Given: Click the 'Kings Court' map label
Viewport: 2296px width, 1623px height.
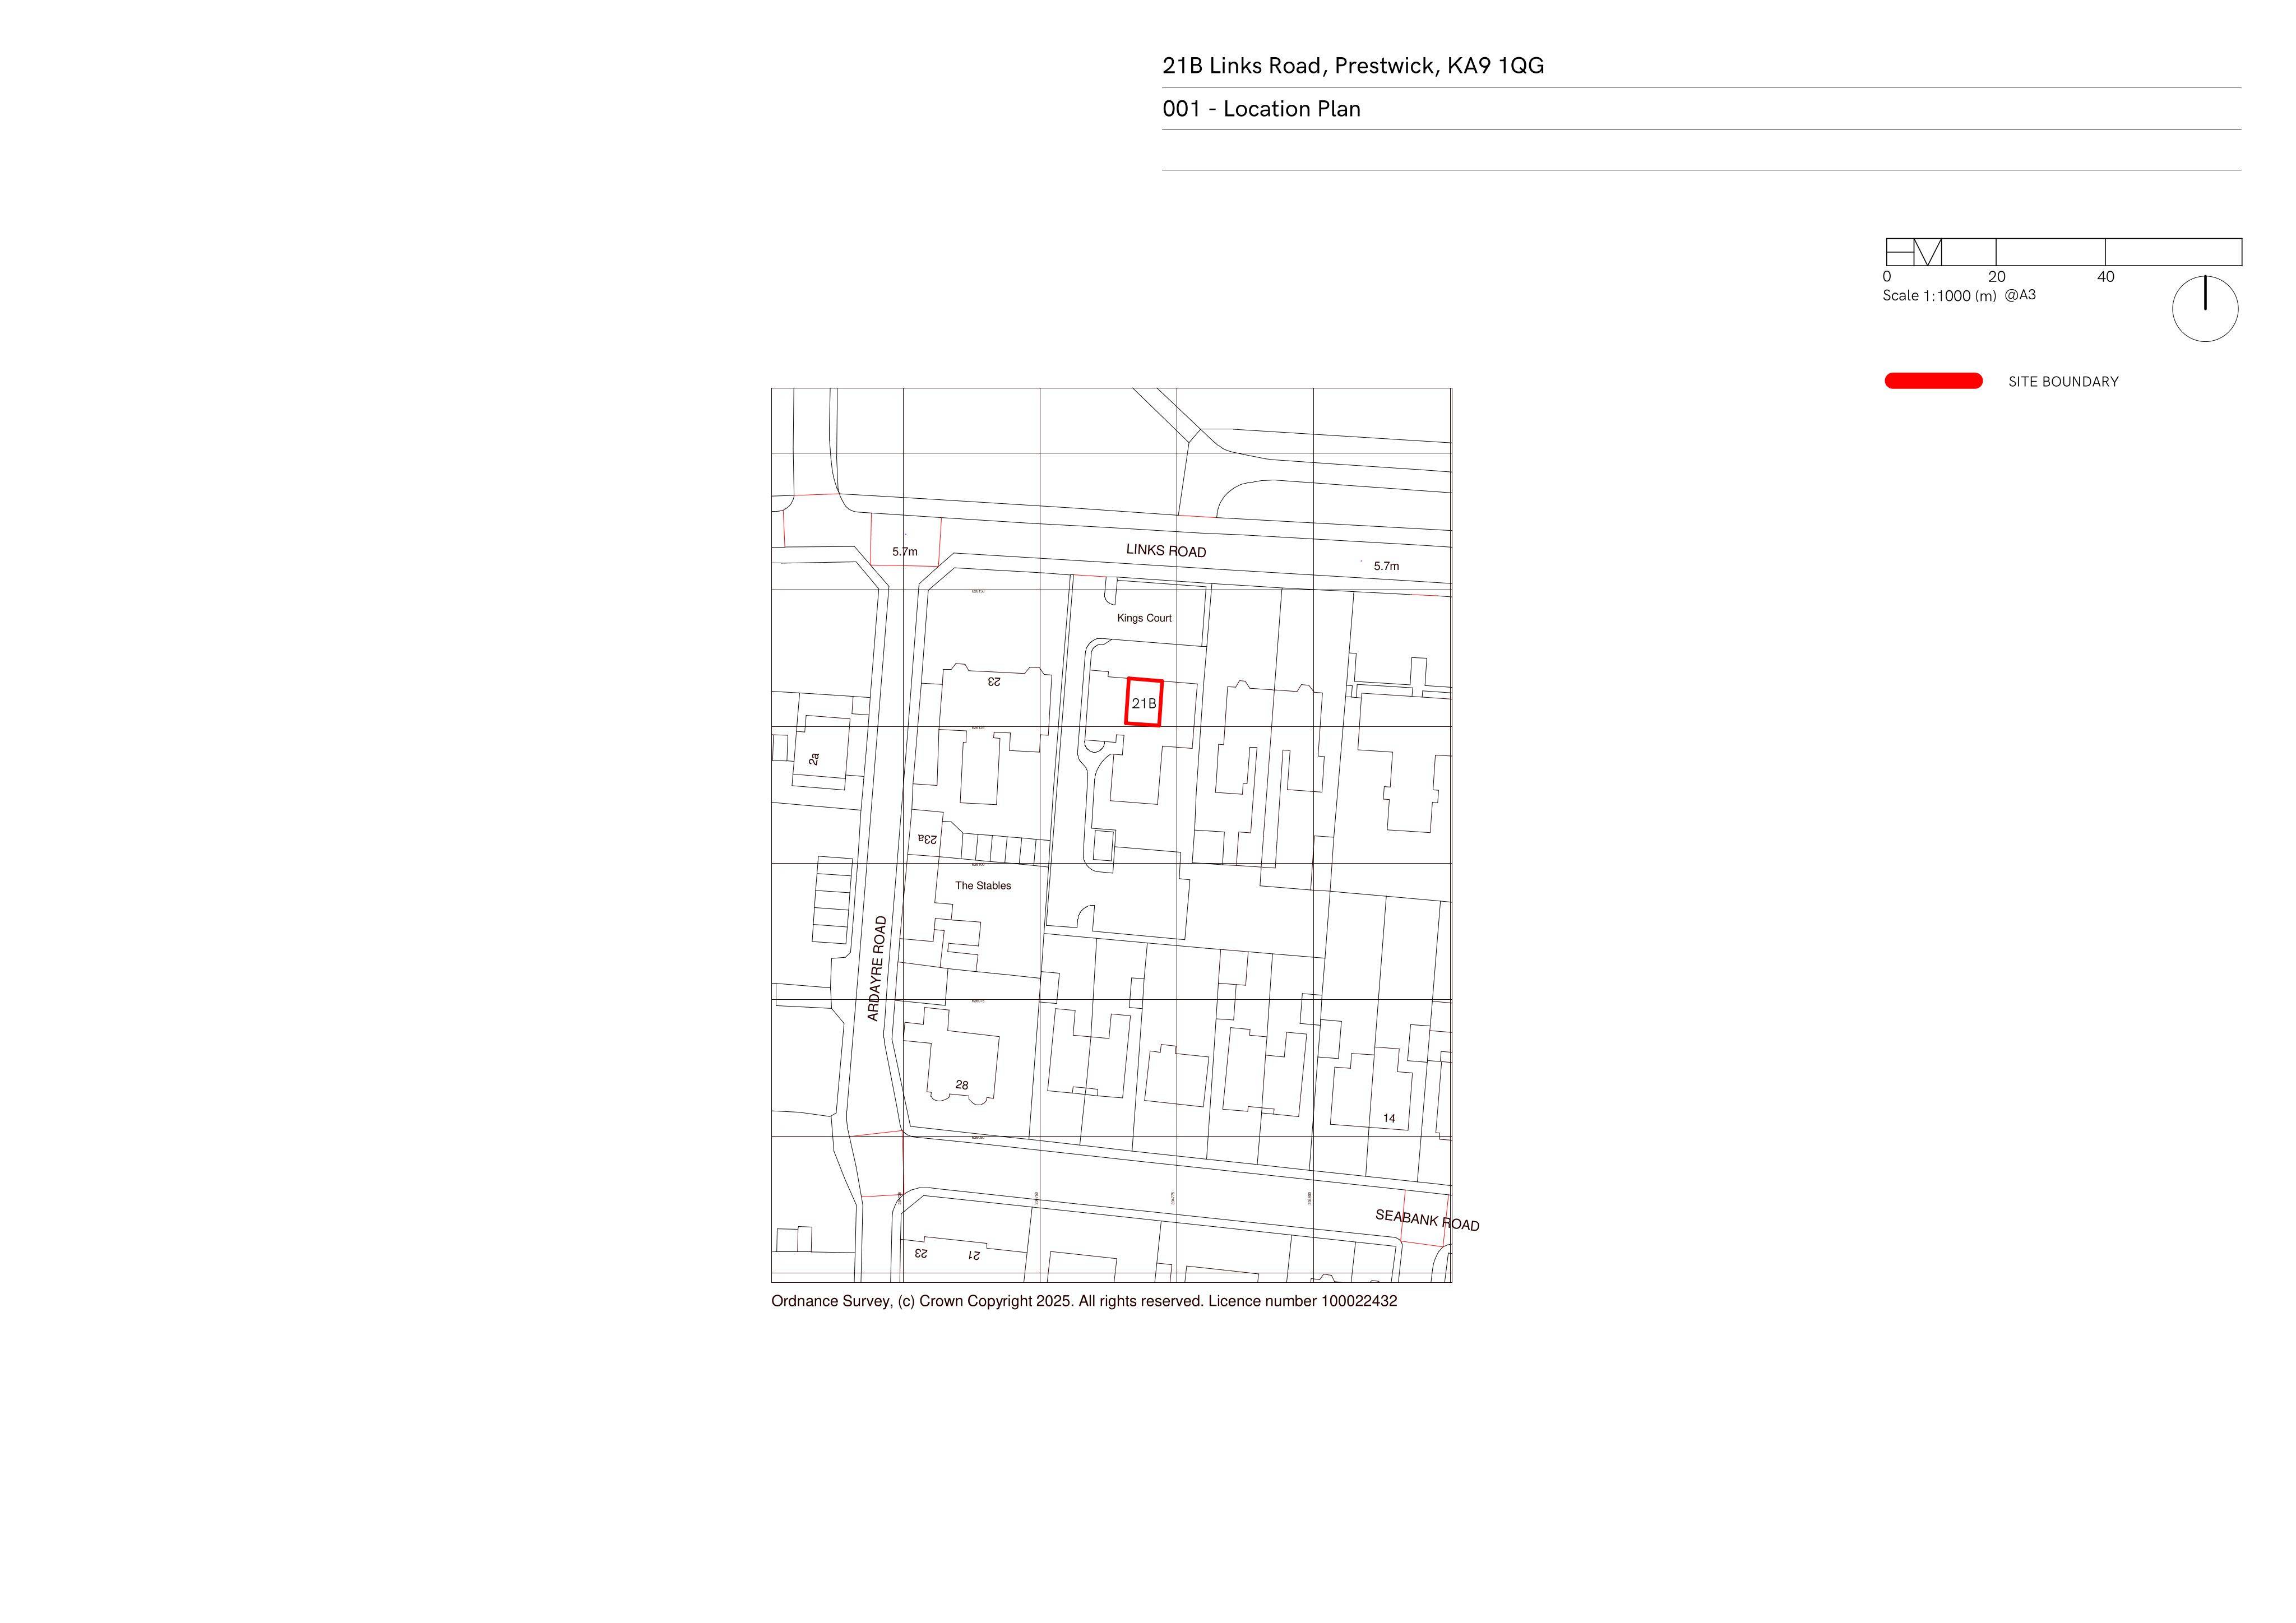Looking at the screenshot, I should click(x=1144, y=618).
